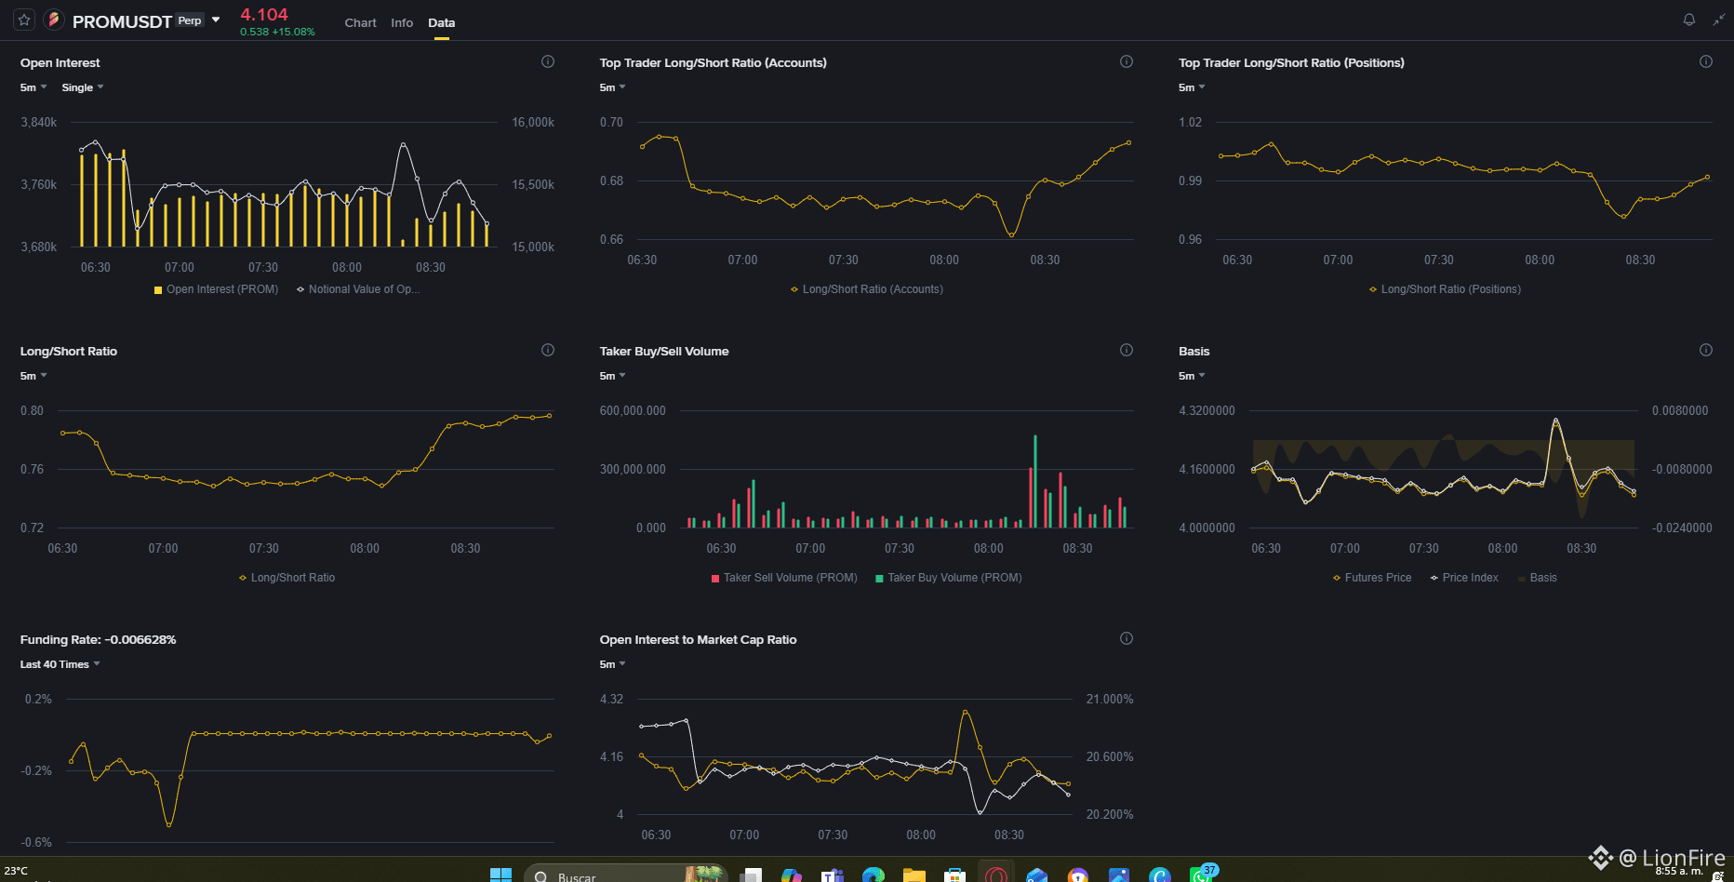This screenshot has height=882, width=1734.
Task: Show info for Top Trader Ratio (Accounts) chart
Action: click(x=1127, y=61)
